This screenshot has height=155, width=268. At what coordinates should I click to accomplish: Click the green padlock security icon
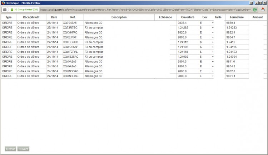pos(12,10)
